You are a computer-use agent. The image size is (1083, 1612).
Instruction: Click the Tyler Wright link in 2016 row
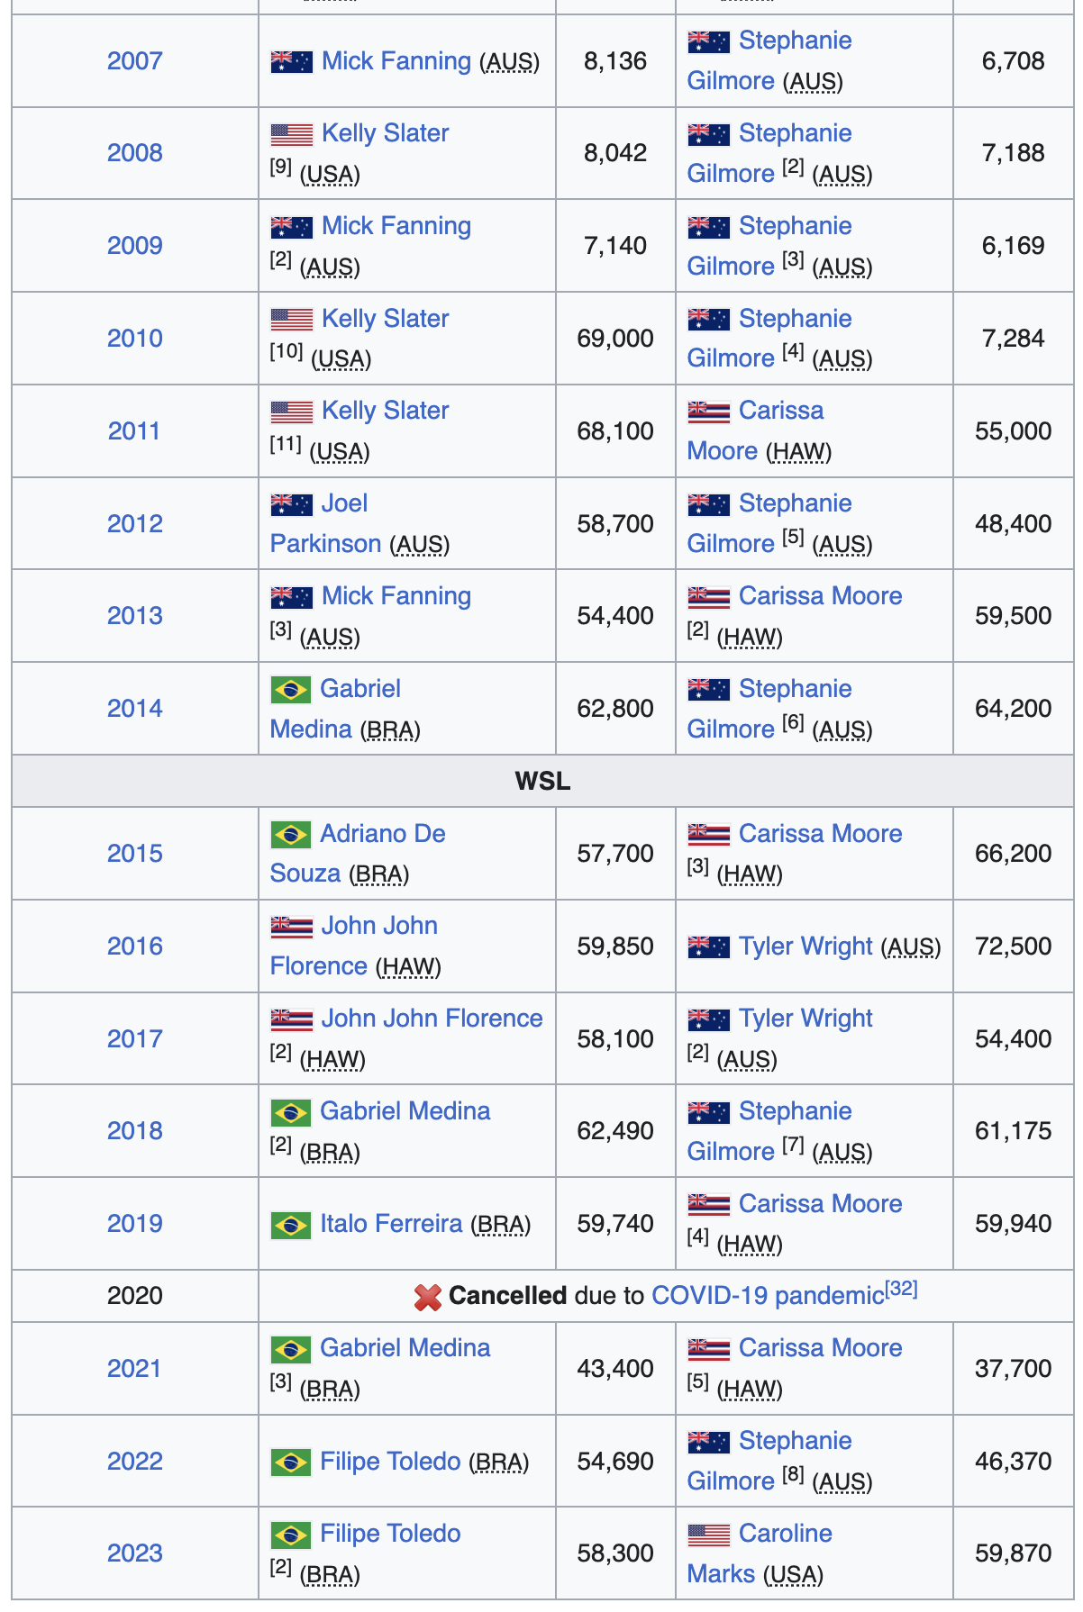pyautogui.click(x=805, y=946)
